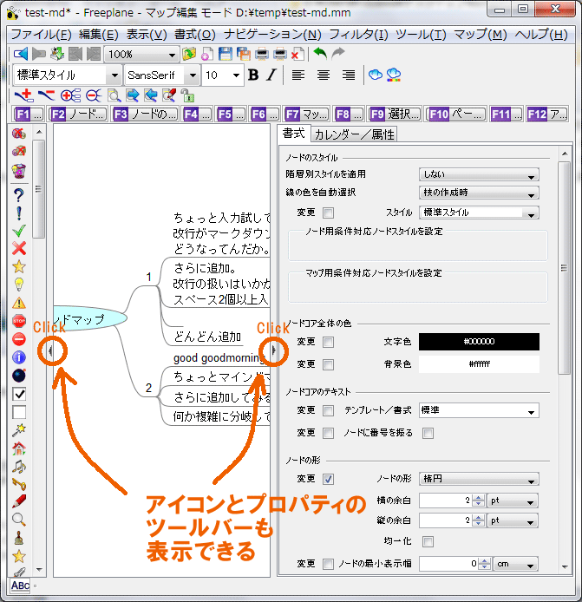The image size is (582, 602).
Task: Open the ナビゲーション(N) menu
Action: point(272,35)
